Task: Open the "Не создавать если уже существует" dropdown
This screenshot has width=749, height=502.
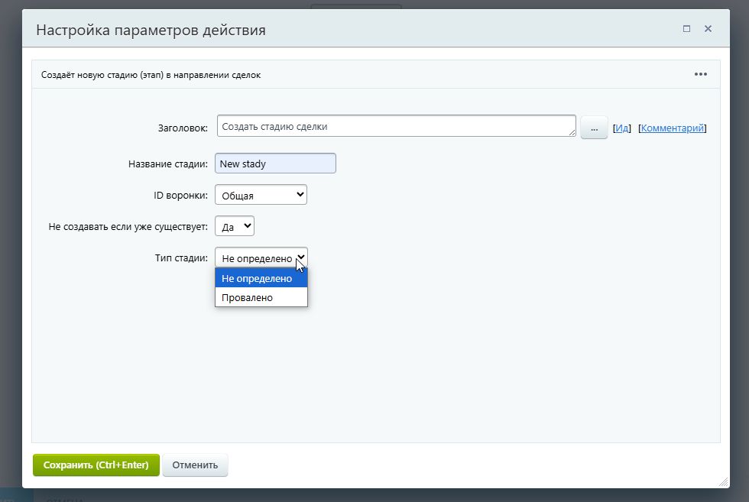Action: [235, 227]
